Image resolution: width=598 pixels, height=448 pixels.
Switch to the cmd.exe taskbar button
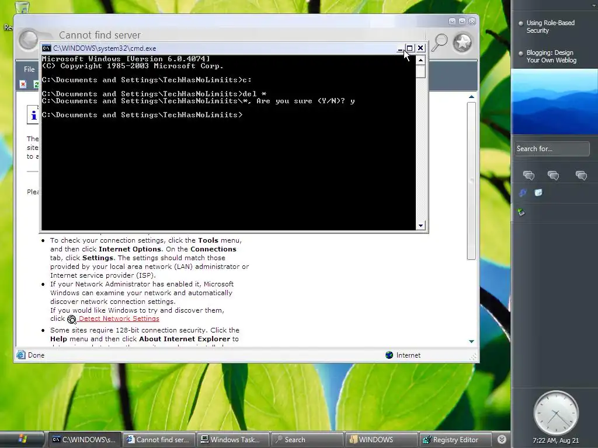pyautogui.click(x=84, y=440)
